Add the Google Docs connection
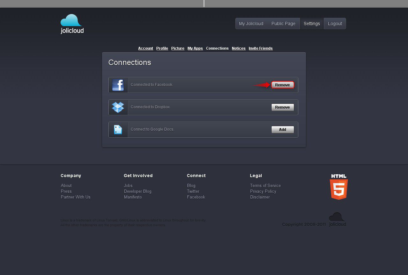This screenshot has height=275, width=408. 282,130
